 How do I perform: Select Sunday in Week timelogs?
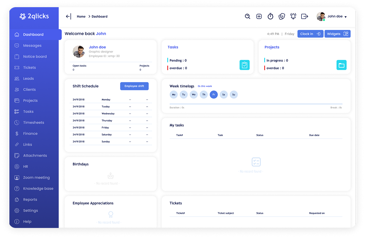point(234,94)
